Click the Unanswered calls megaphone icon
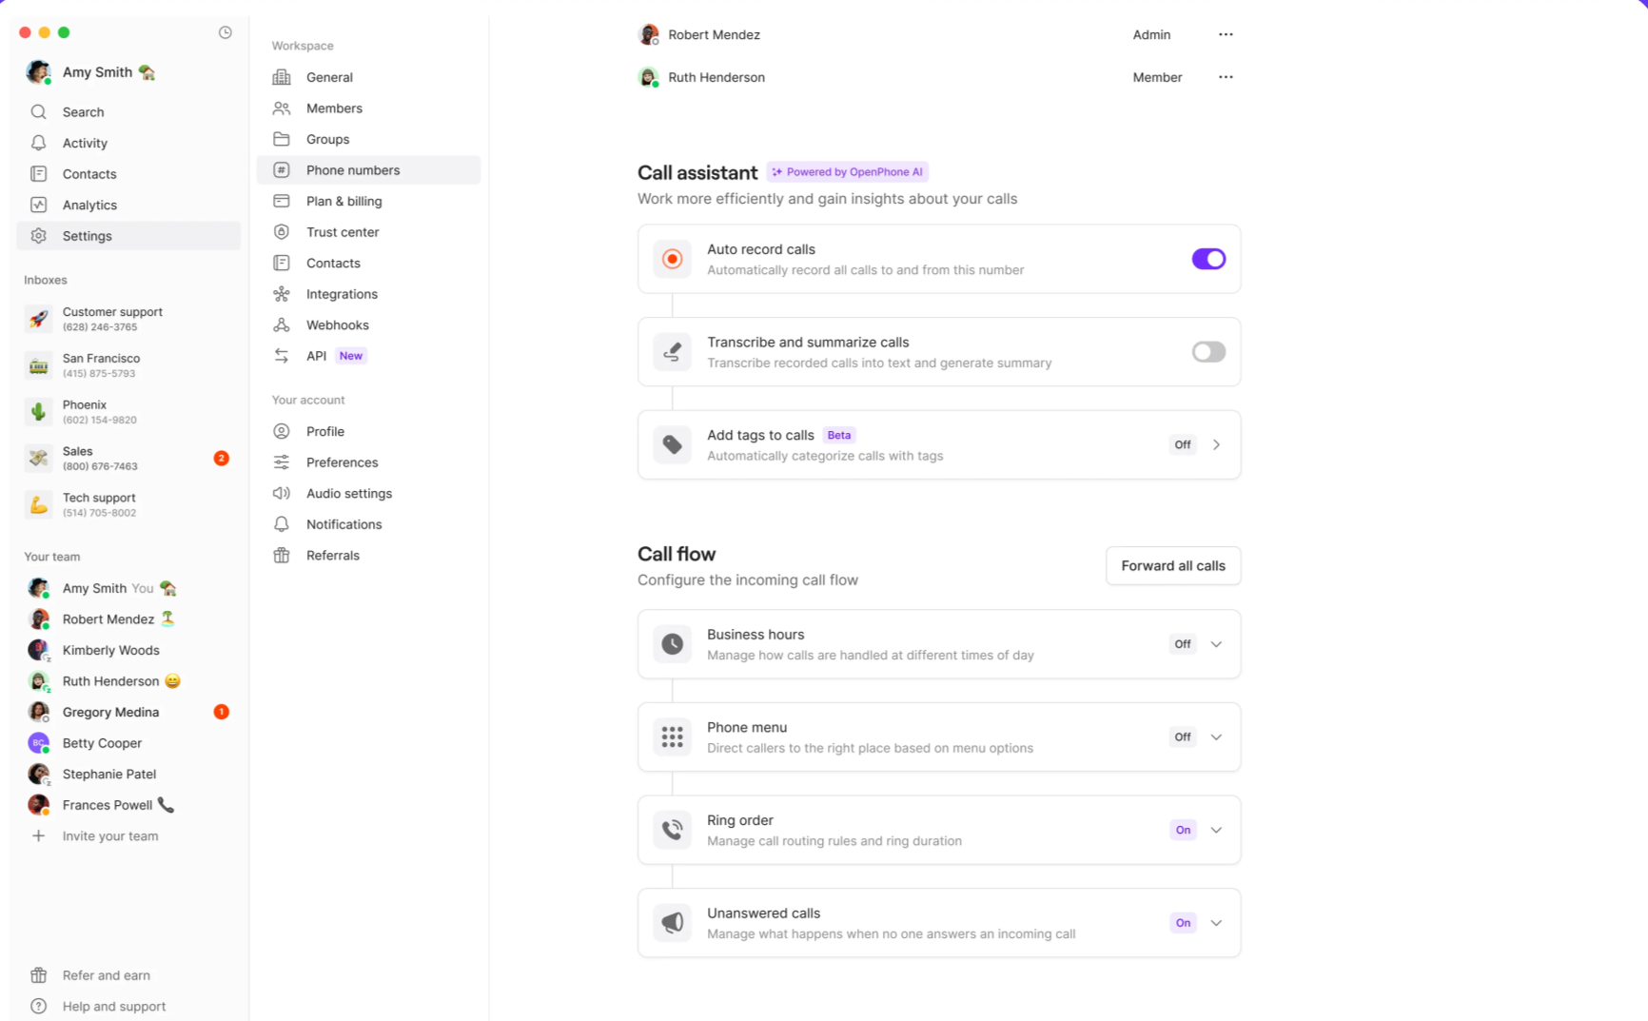Screen dimensions: 1648x1021 coord(673,923)
